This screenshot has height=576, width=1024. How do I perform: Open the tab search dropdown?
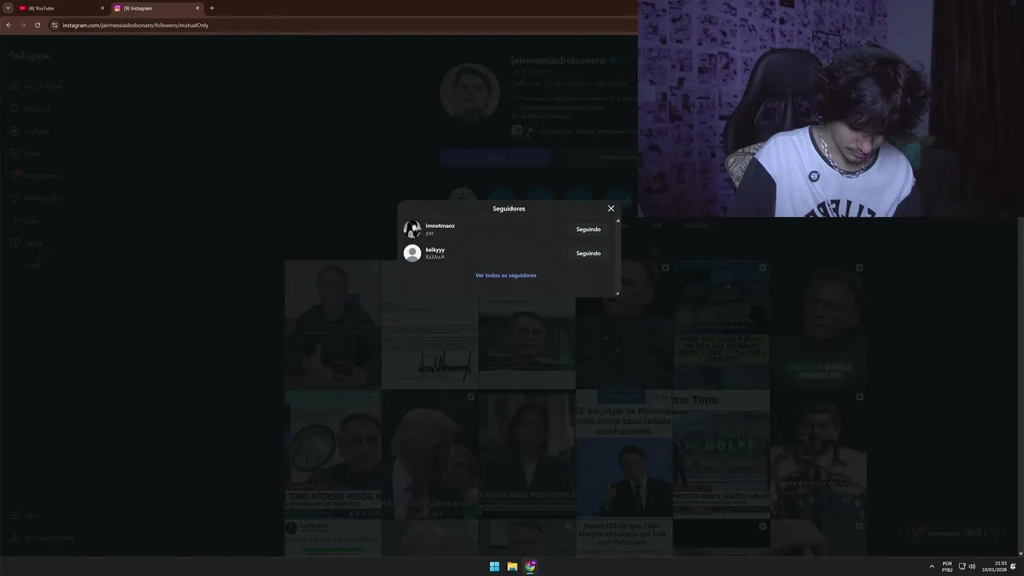8,8
